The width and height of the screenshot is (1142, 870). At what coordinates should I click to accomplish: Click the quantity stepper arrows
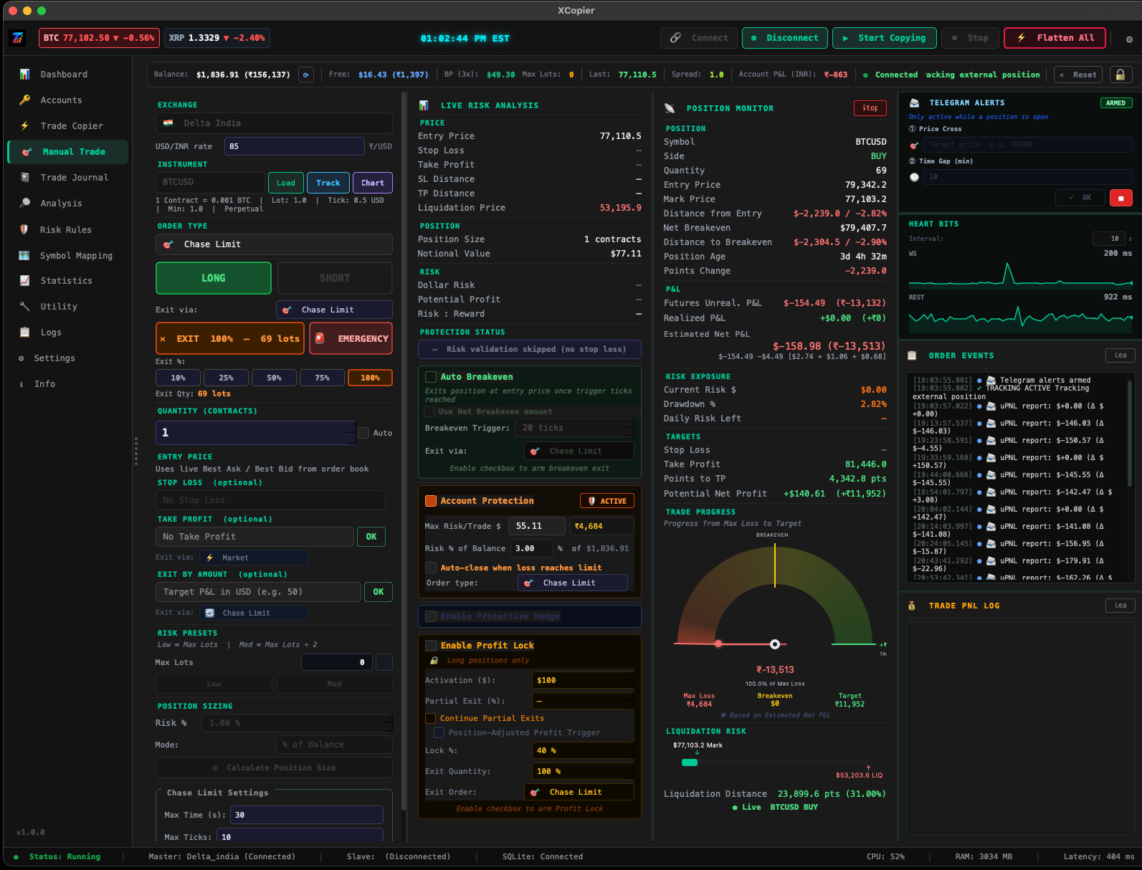point(351,433)
